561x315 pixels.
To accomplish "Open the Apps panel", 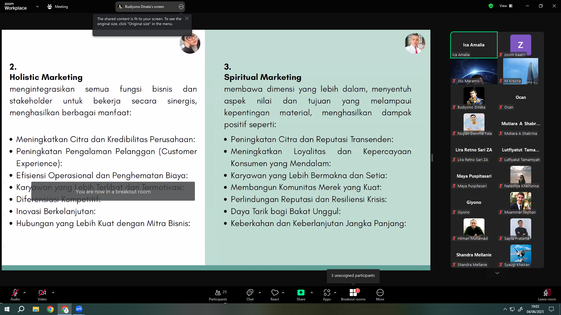I will pyautogui.click(x=327, y=295).
